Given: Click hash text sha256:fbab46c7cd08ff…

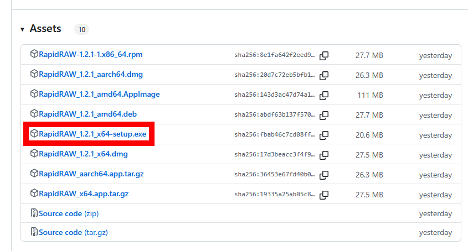Looking at the screenshot, I should [x=275, y=135].
